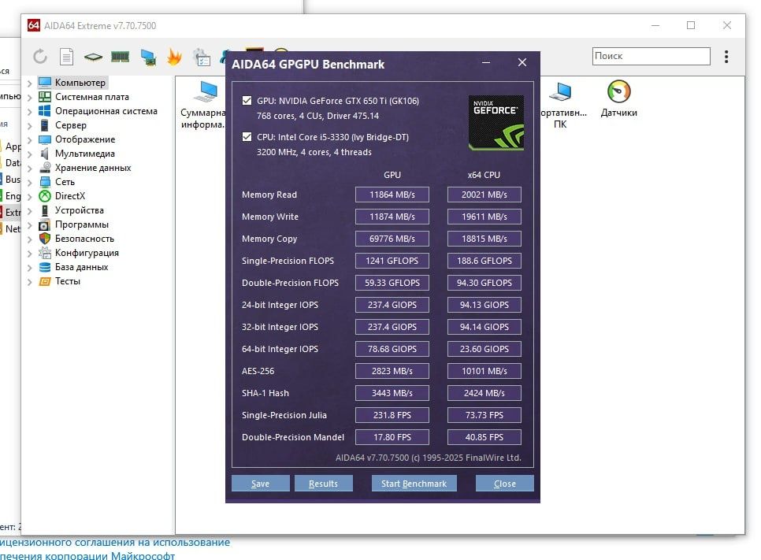
Task: Expand the Конфигурация node arrow
Action: pyautogui.click(x=30, y=254)
